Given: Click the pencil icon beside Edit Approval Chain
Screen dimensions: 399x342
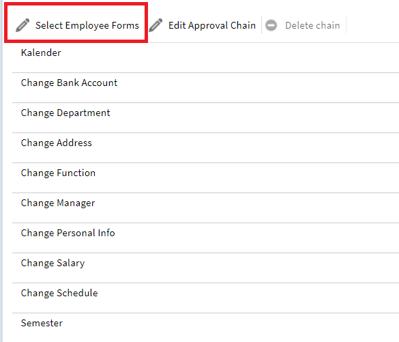Looking at the screenshot, I should (x=156, y=25).
